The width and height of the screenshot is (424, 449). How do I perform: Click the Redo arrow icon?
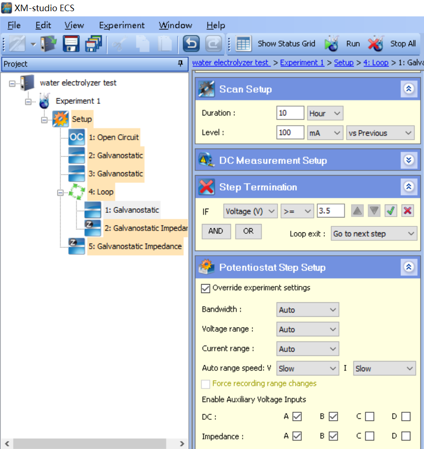(x=214, y=44)
